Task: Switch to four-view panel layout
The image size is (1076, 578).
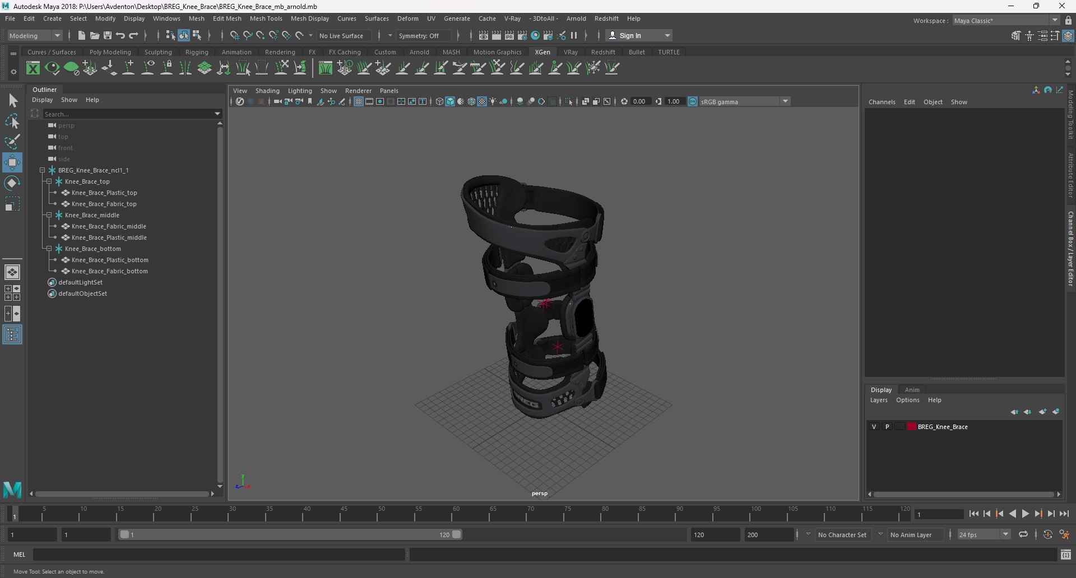Action: pos(12,292)
